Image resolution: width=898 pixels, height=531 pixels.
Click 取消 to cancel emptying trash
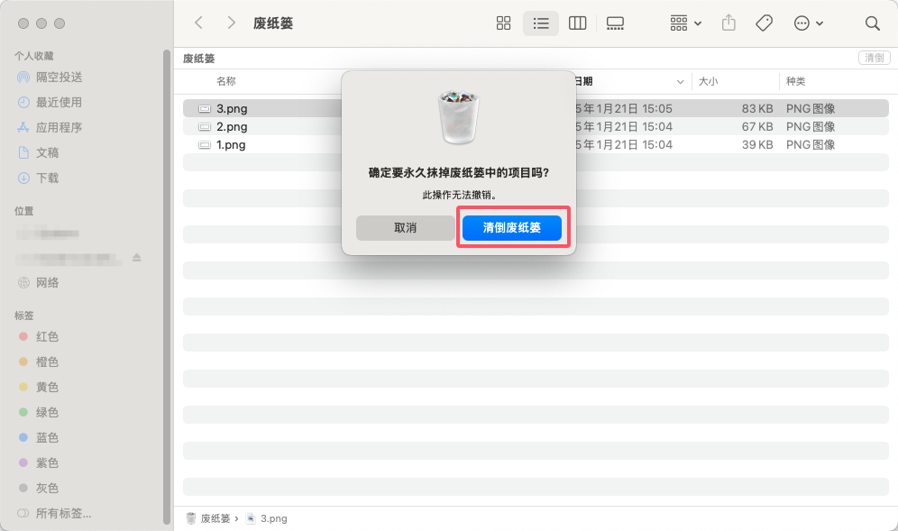coord(405,228)
